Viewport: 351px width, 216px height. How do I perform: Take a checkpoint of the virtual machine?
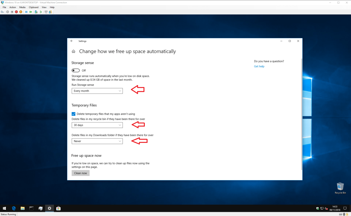click(x=36, y=12)
